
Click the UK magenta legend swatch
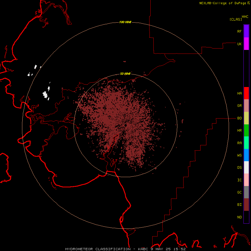246,44
